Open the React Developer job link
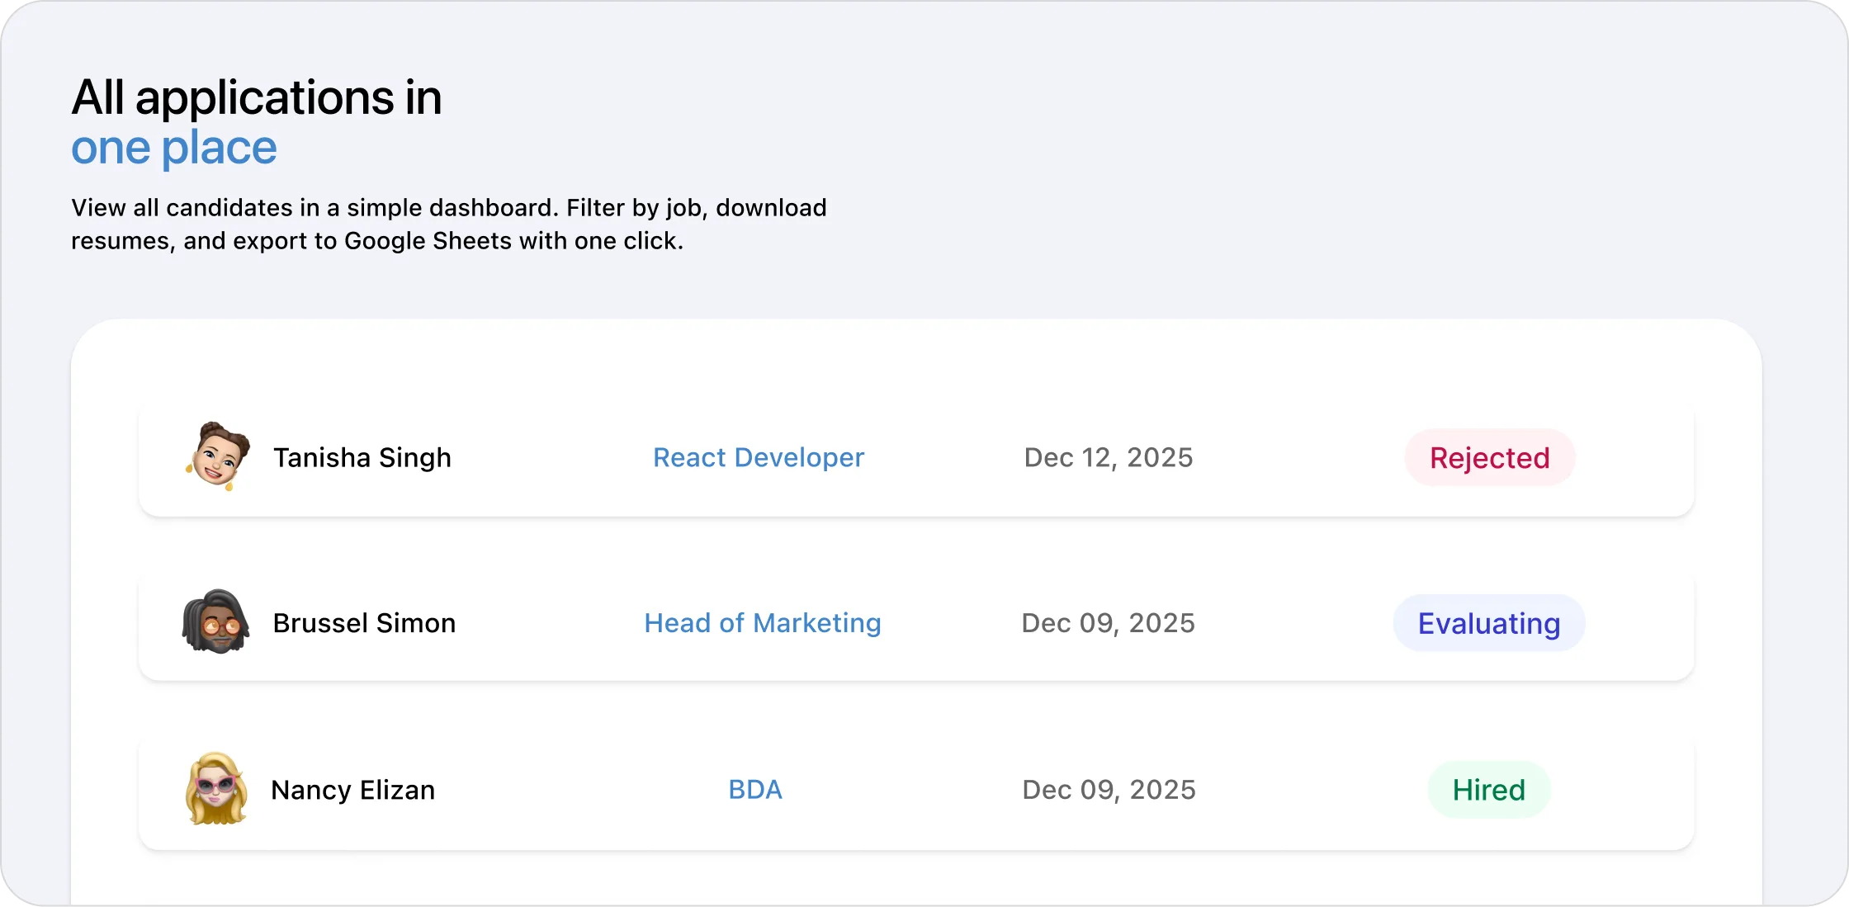 coord(758,457)
